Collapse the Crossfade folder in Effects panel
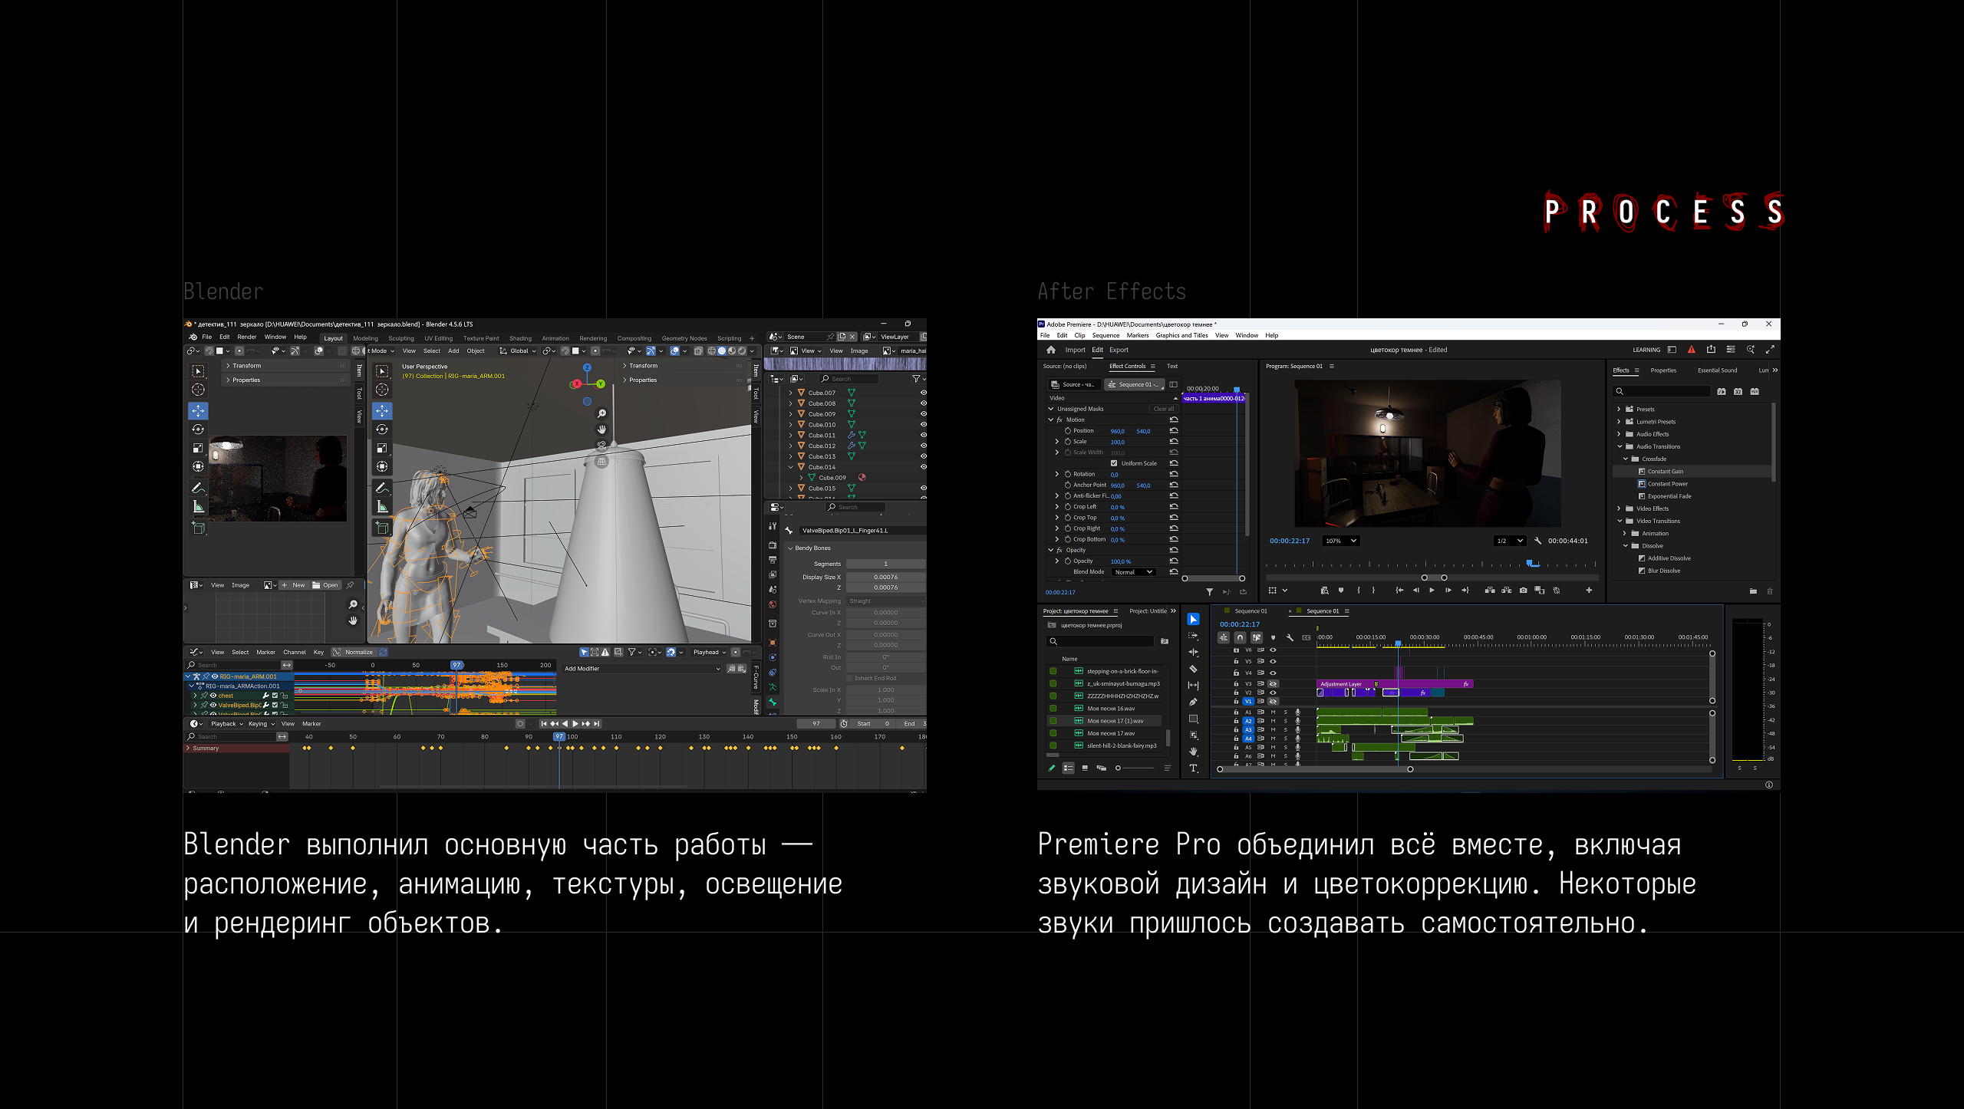 click(1625, 459)
